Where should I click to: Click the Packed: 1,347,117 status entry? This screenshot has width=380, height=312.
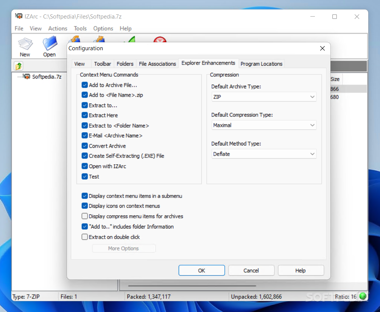click(149, 297)
